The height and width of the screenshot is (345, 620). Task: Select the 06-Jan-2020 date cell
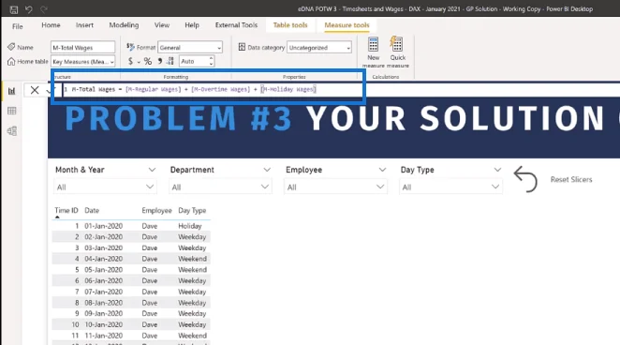tap(104, 280)
